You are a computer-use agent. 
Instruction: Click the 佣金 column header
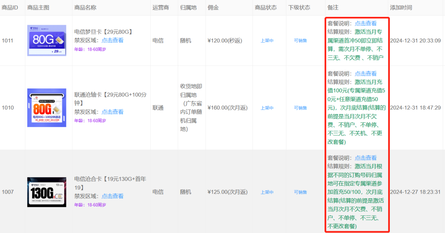coord(213,7)
